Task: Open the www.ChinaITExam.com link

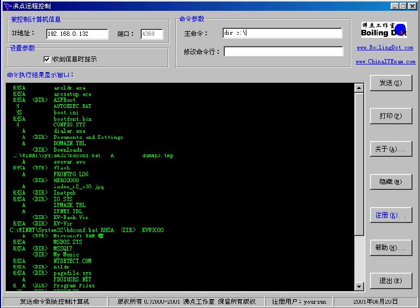Action: click(385, 62)
